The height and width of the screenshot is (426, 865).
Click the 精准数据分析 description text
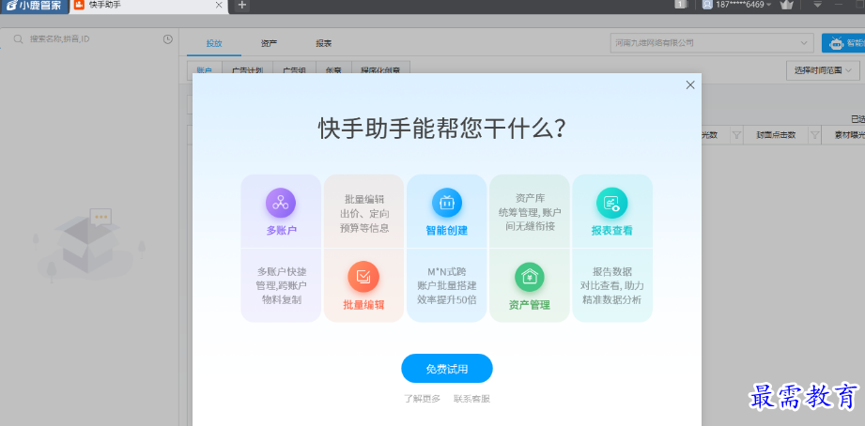tap(612, 300)
